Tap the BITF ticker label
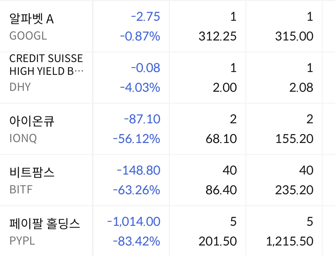This screenshot has height=258, width=336. 21,190
